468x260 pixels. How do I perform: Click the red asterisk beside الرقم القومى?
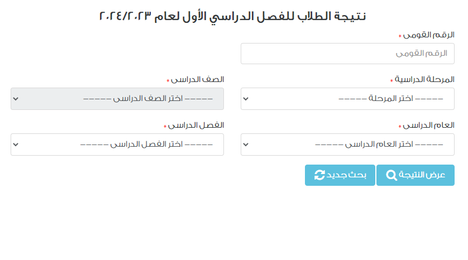coord(400,36)
